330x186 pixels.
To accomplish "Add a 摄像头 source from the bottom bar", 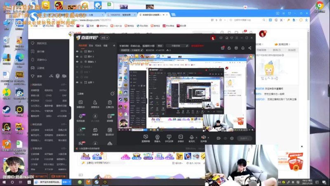I will (157, 138).
